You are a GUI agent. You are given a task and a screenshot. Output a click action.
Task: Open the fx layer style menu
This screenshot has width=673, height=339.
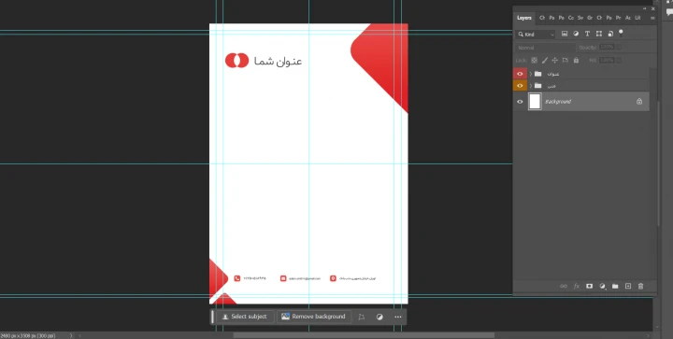click(577, 287)
